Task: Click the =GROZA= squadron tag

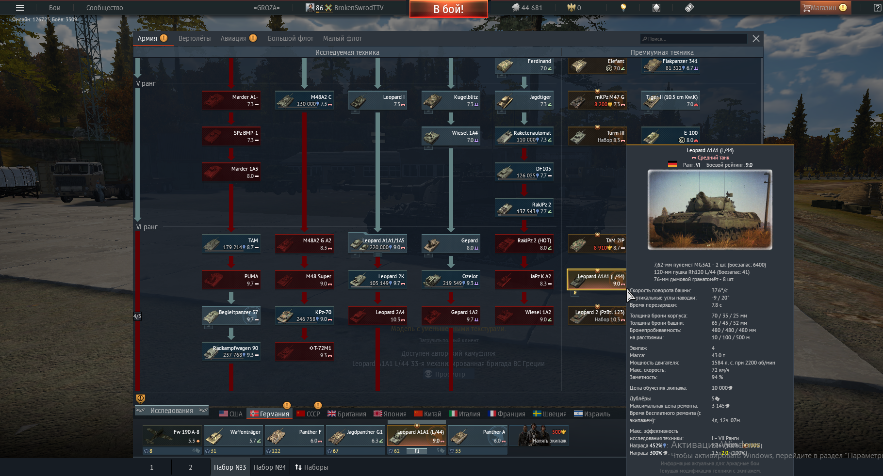Action: [x=266, y=8]
